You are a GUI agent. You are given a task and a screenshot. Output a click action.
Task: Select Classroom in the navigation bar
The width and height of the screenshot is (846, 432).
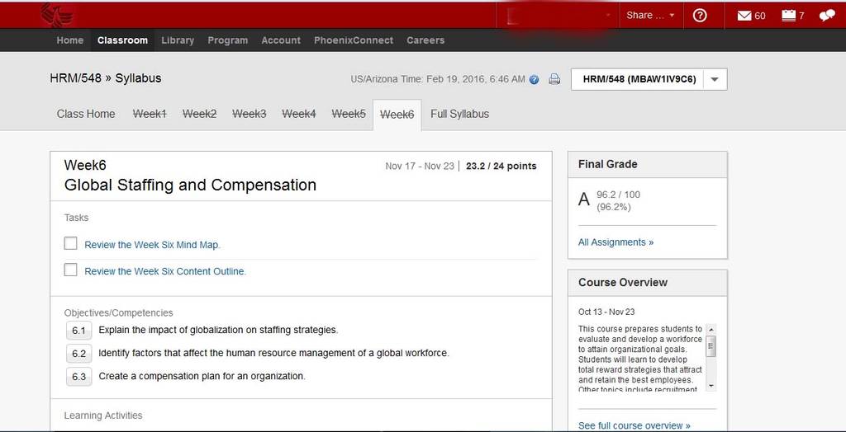(x=122, y=40)
